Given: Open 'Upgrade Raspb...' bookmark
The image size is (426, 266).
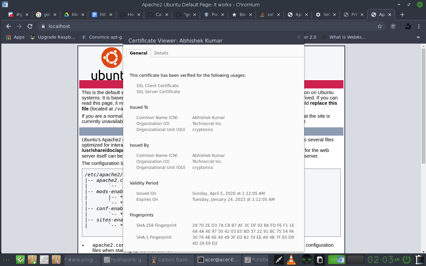Looking at the screenshot, I should pos(53,37).
